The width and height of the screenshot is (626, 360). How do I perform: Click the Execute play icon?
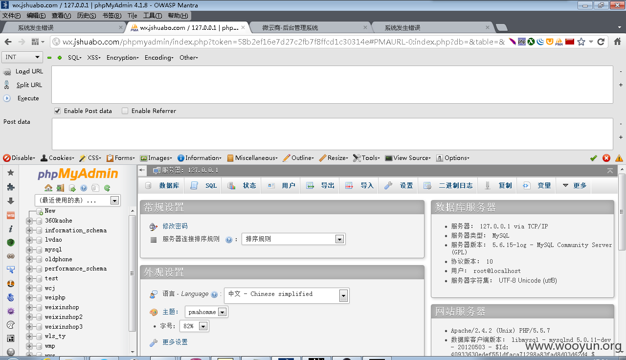(x=7, y=98)
